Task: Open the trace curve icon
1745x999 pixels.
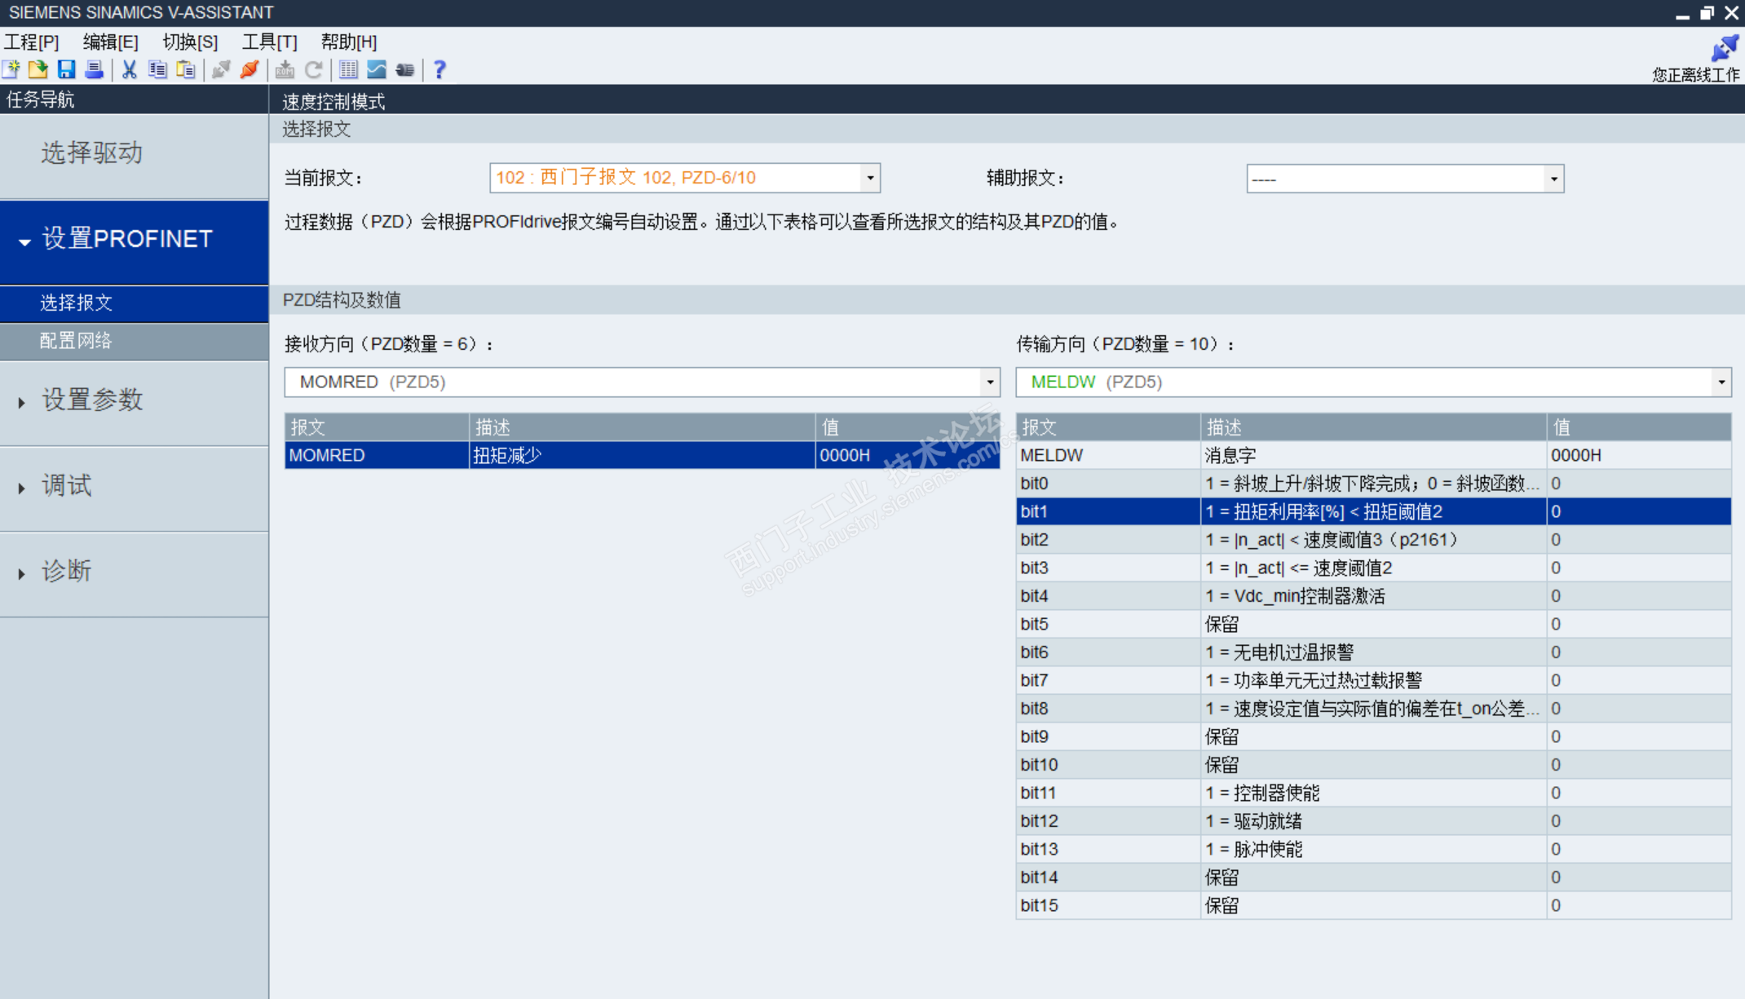Action: [376, 70]
